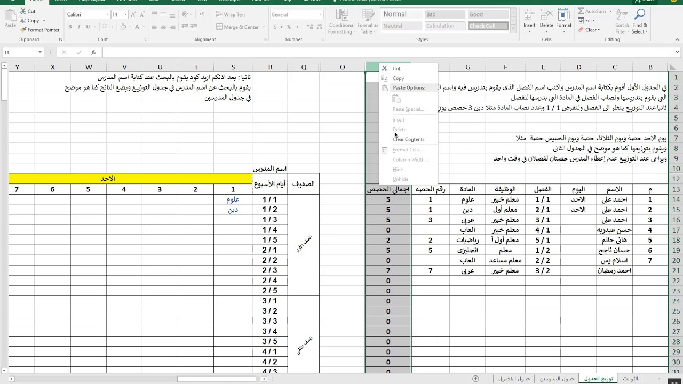The height and width of the screenshot is (384, 683).
Task: Enable Wrap Text
Action: point(231,14)
